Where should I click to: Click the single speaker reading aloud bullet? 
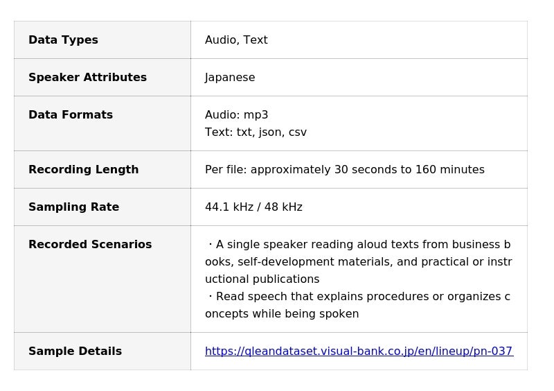pos(358,262)
